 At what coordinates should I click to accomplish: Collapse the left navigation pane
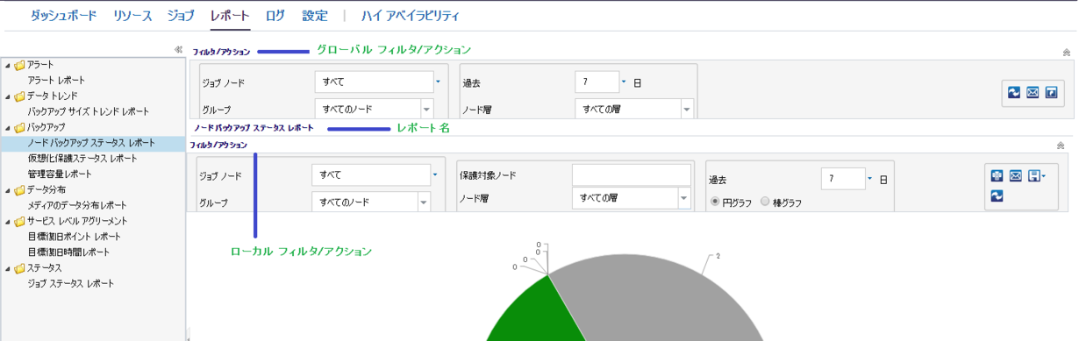pos(178,51)
